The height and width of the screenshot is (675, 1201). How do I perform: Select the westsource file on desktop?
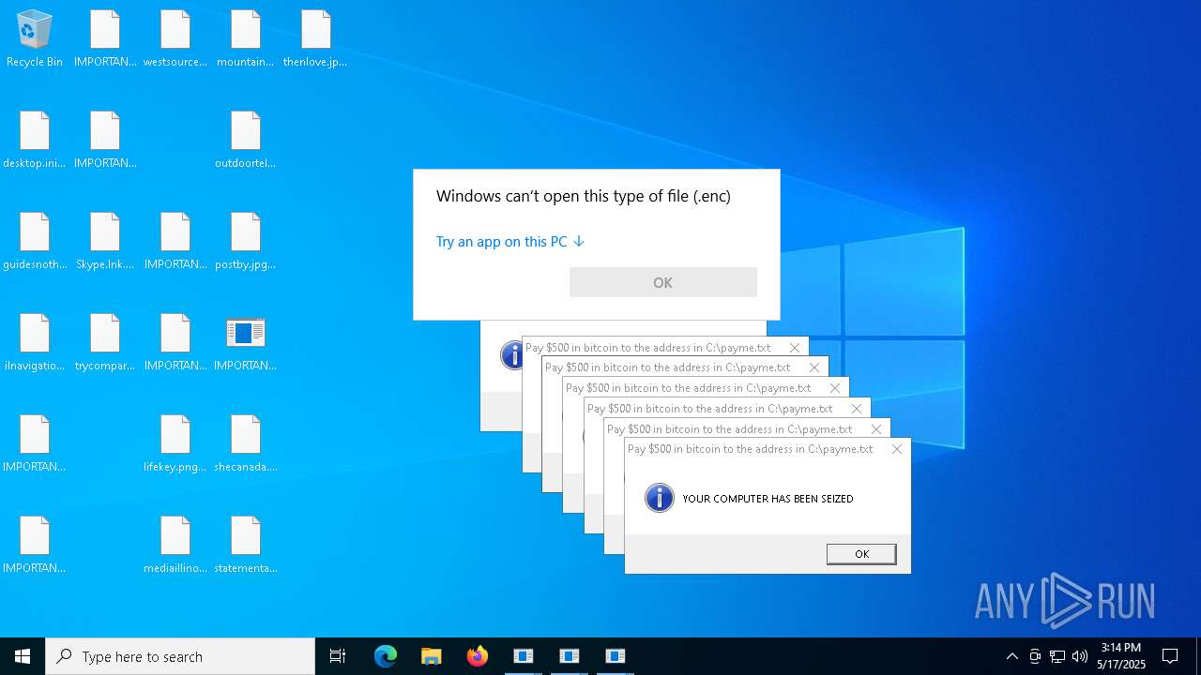point(175,38)
